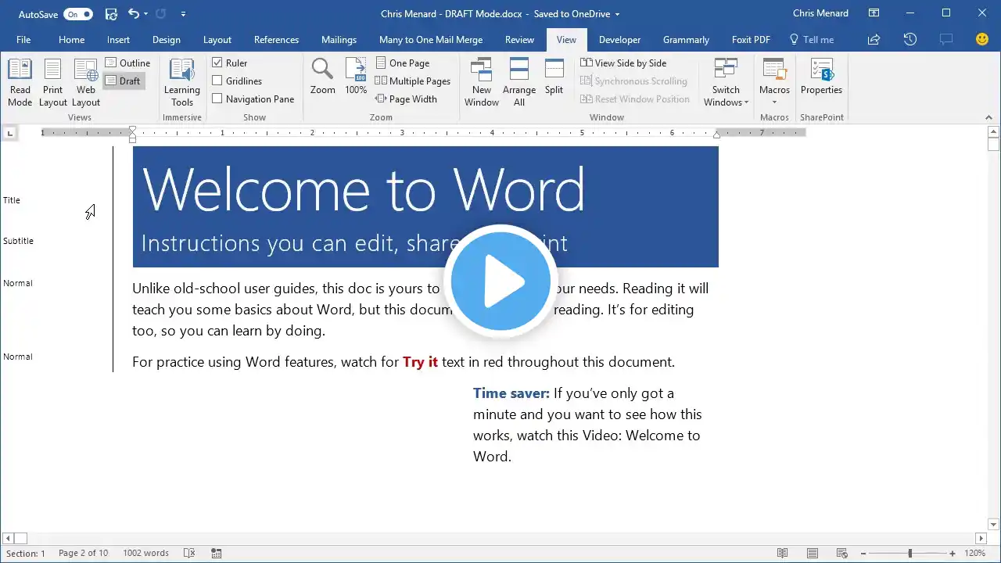Open the Layout tab

[217, 40]
